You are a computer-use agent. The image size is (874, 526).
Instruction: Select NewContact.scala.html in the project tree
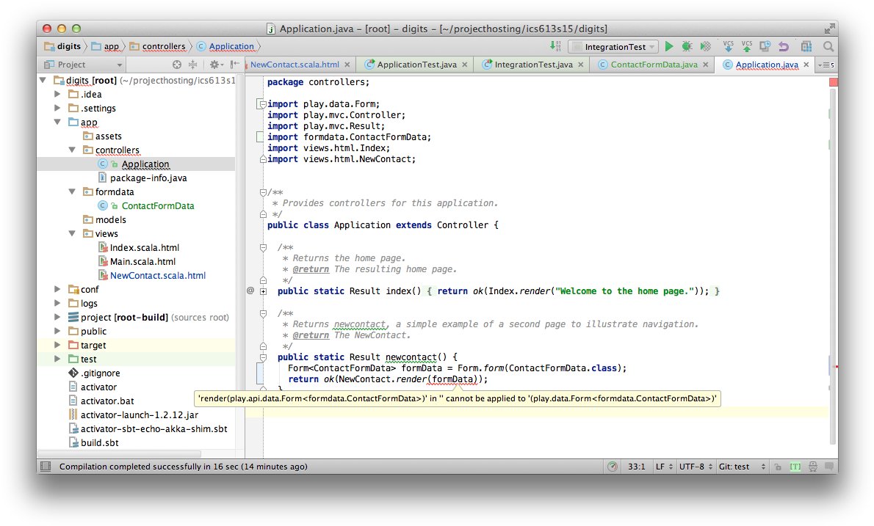[x=157, y=276]
